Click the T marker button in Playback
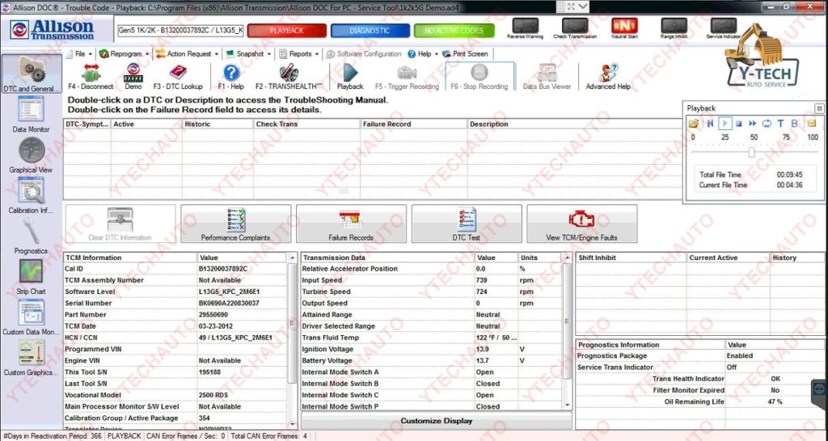This screenshot has width=828, height=441. click(x=780, y=124)
